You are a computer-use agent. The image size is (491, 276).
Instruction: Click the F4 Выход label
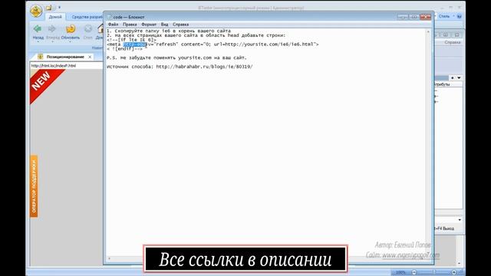tap(445, 228)
